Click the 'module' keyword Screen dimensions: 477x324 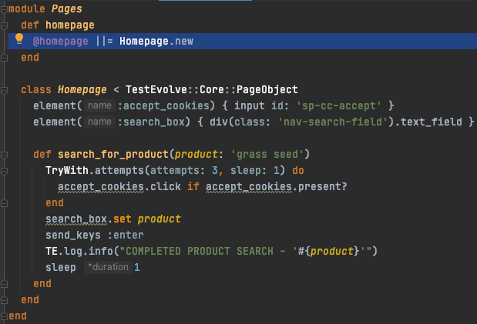(27, 9)
